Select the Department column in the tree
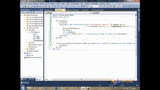Viewport: 160px width, 90px height. (39, 40)
